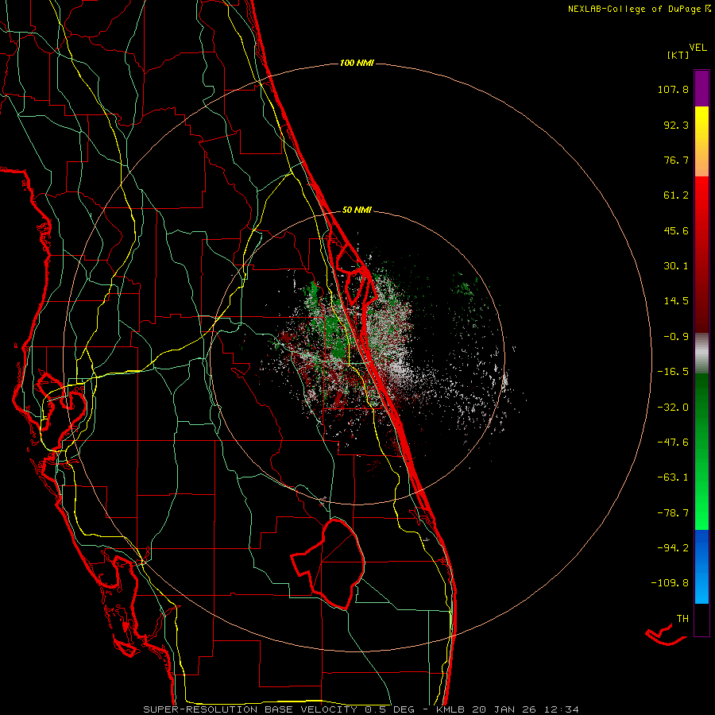Click the 30.1 value on velocity scale
This screenshot has height=715, width=715.
coord(676,266)
